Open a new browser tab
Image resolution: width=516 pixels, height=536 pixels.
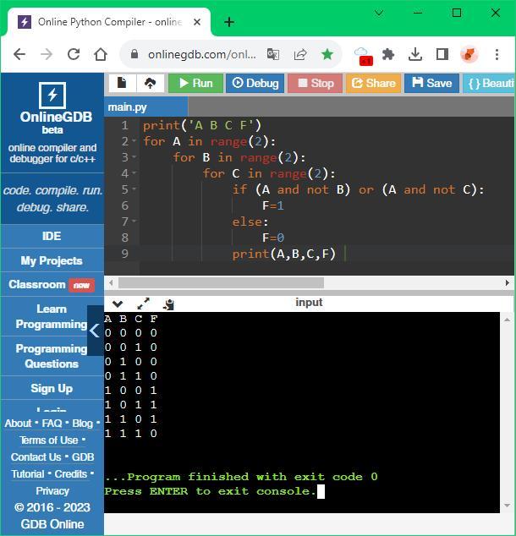[x=229, y=22]
